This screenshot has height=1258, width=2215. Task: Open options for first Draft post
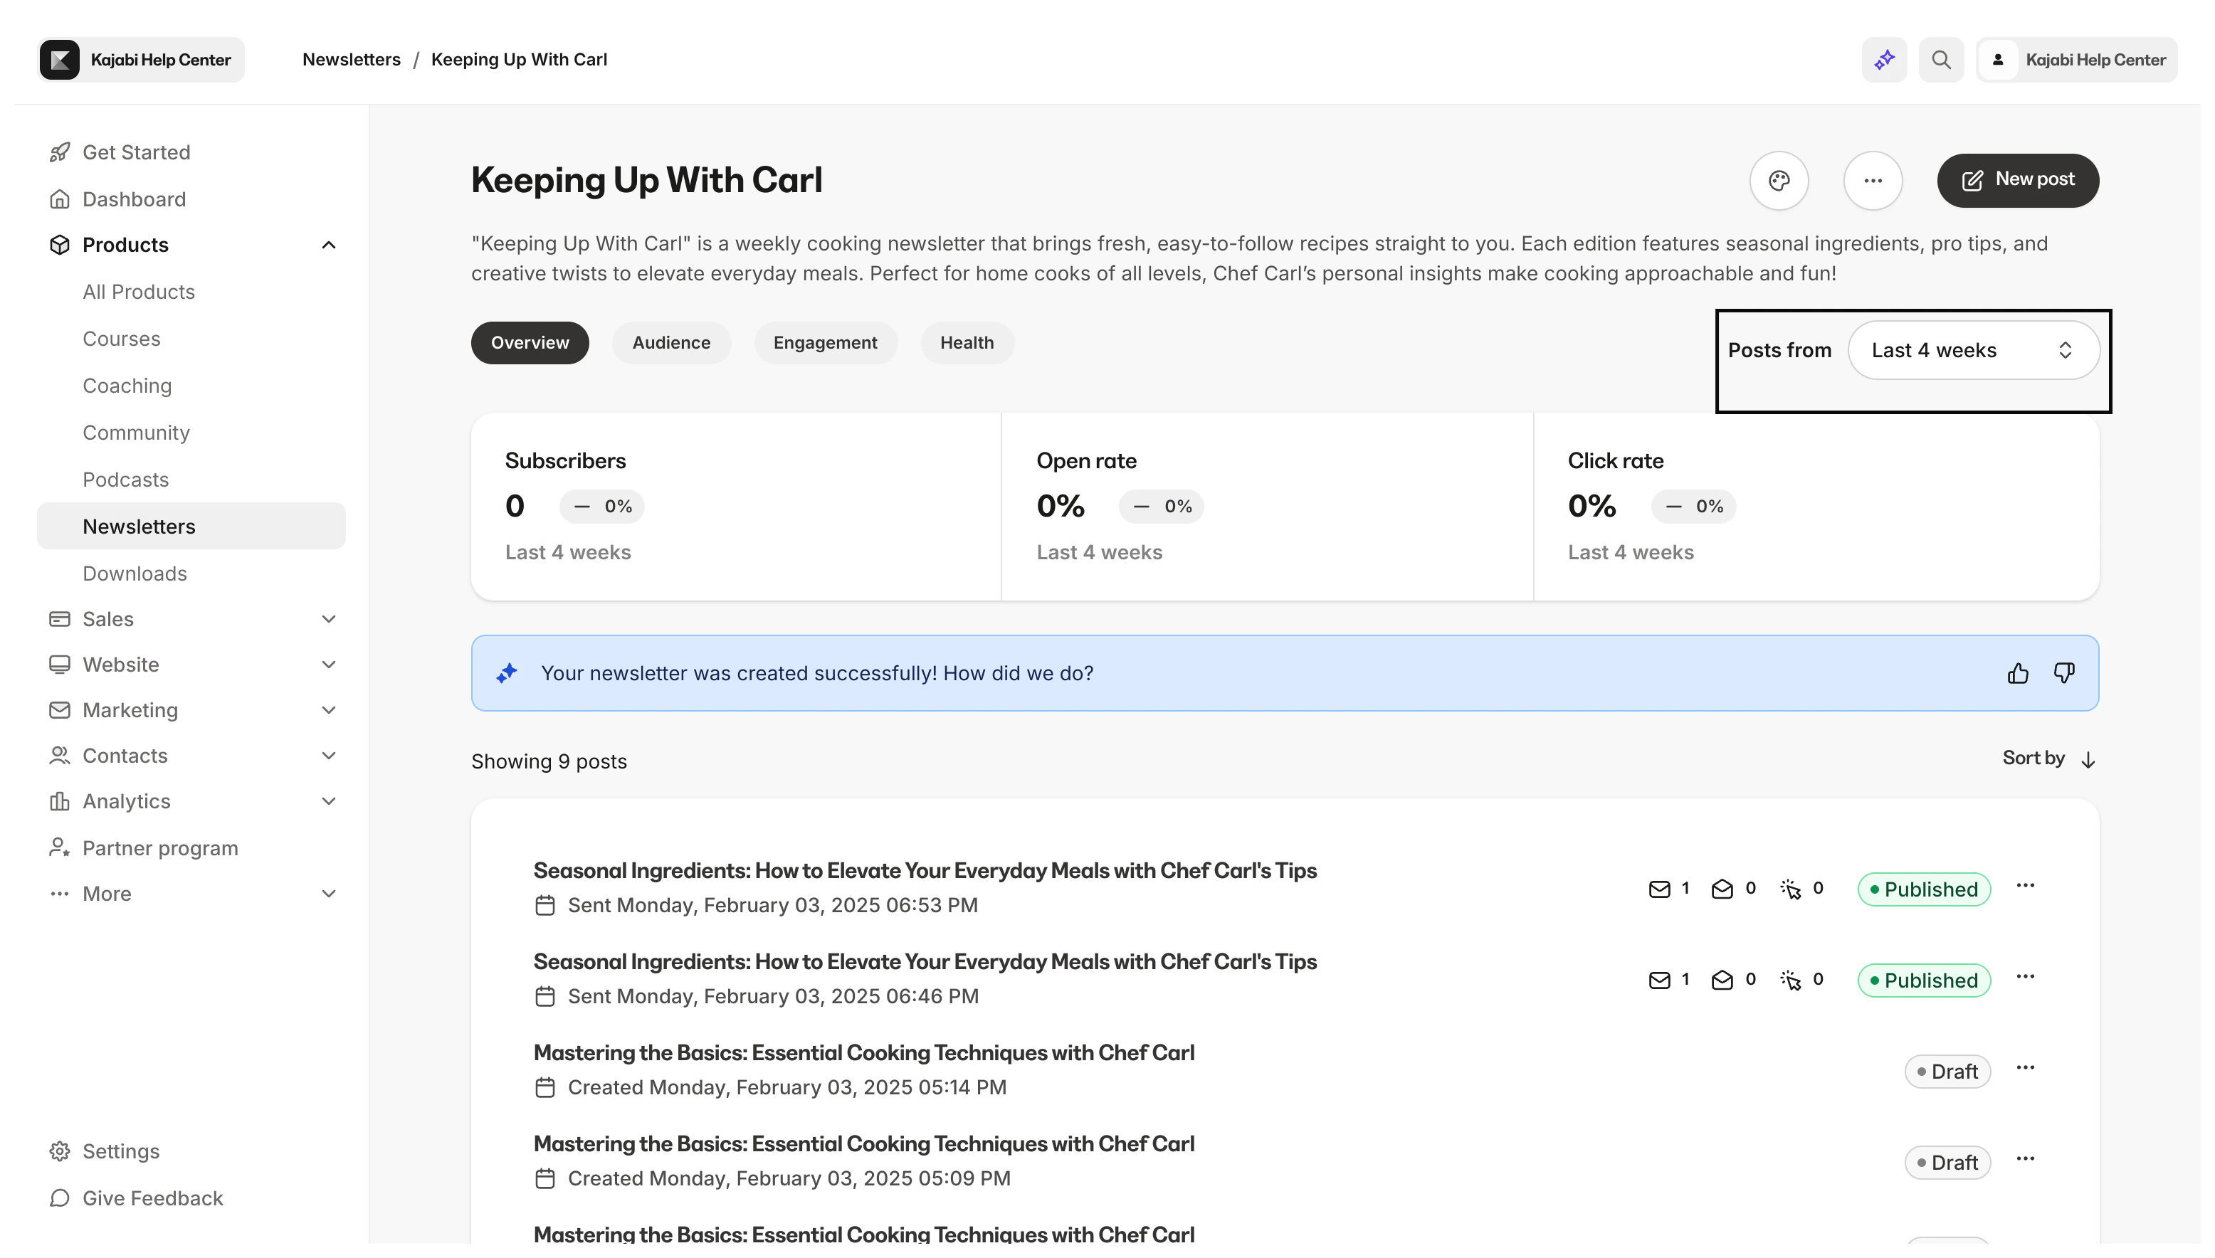point(2025,1068)
